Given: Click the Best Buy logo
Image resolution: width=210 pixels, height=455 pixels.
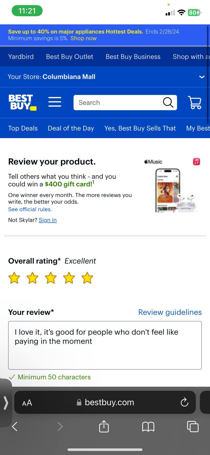Looking at the screenshot, I should [22, 102].
